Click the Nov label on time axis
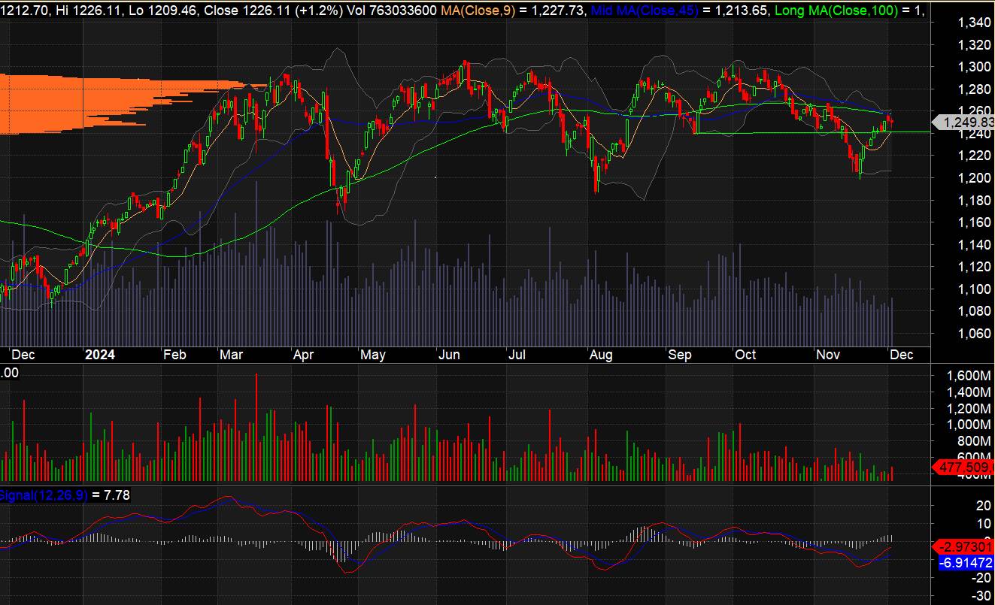 [829, 355]
